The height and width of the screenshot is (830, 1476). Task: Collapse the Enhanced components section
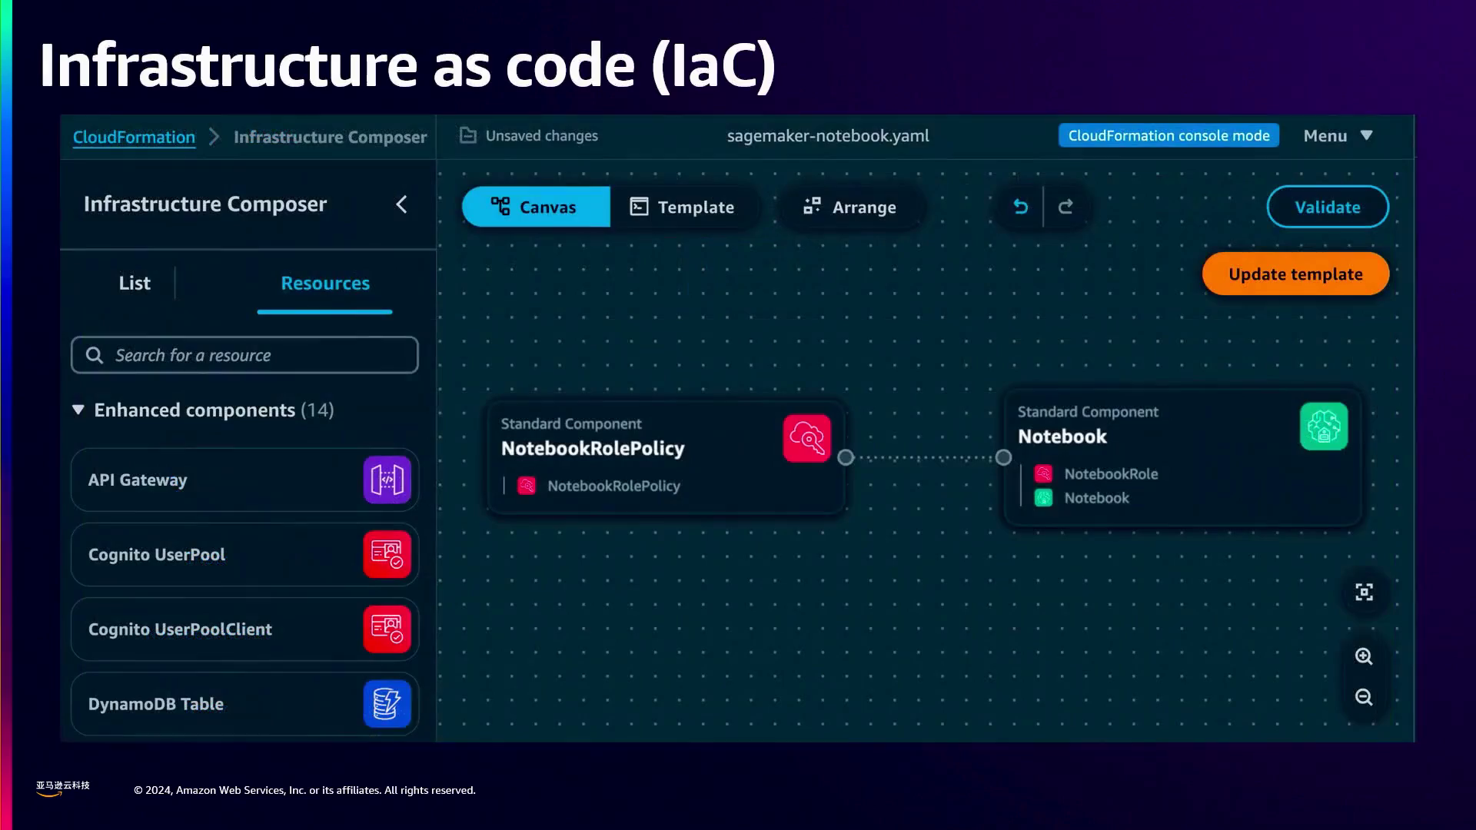tap(78, 410)
